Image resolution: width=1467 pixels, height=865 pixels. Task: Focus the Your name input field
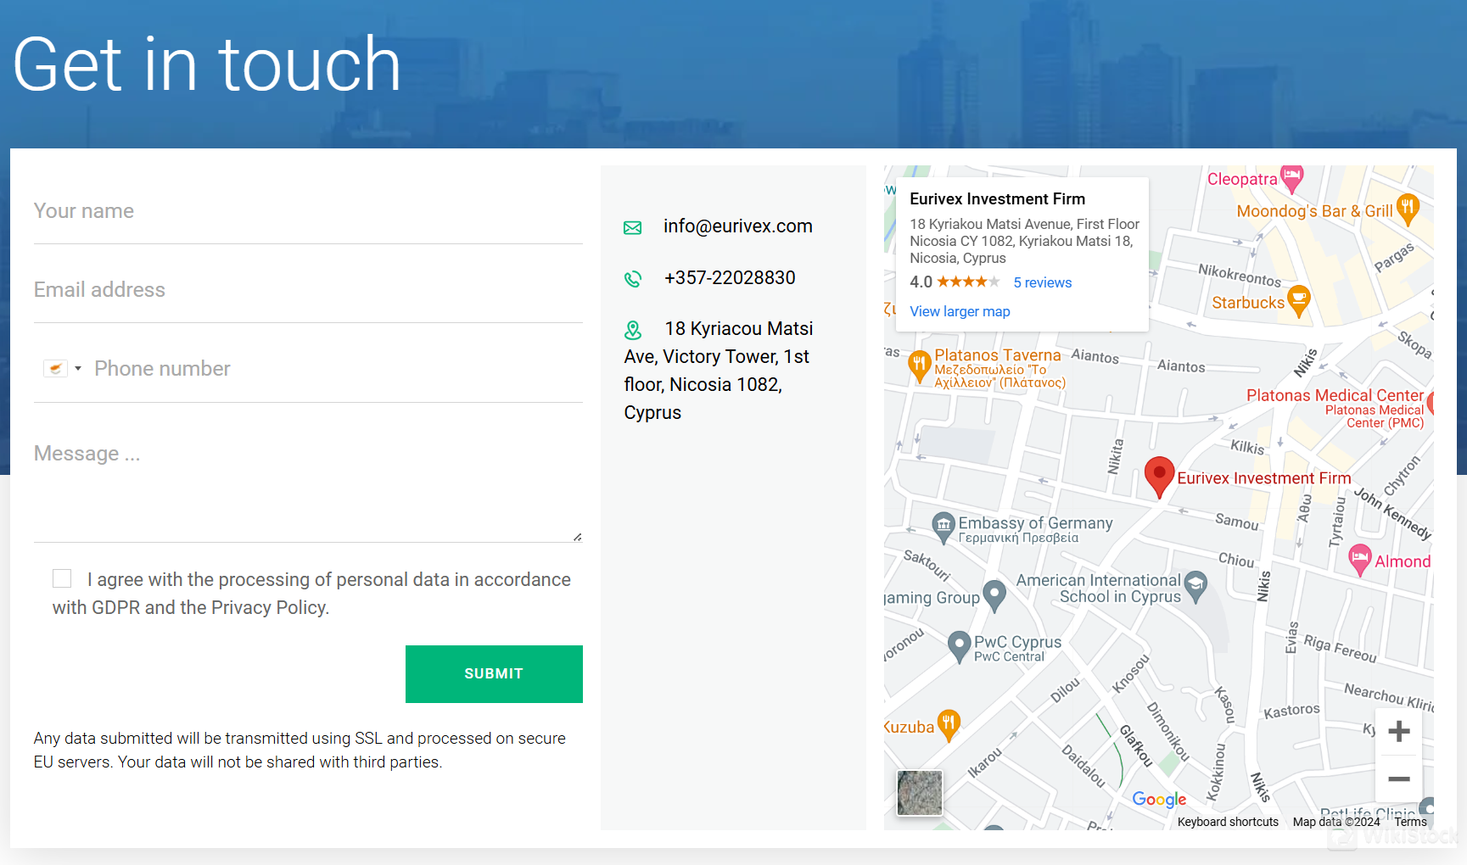308,212
